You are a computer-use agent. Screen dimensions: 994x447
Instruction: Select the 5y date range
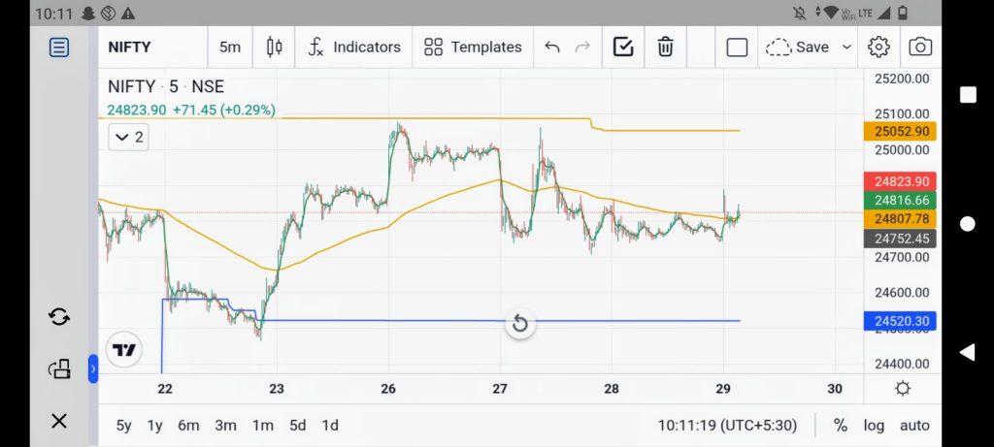tap(123, 426)
